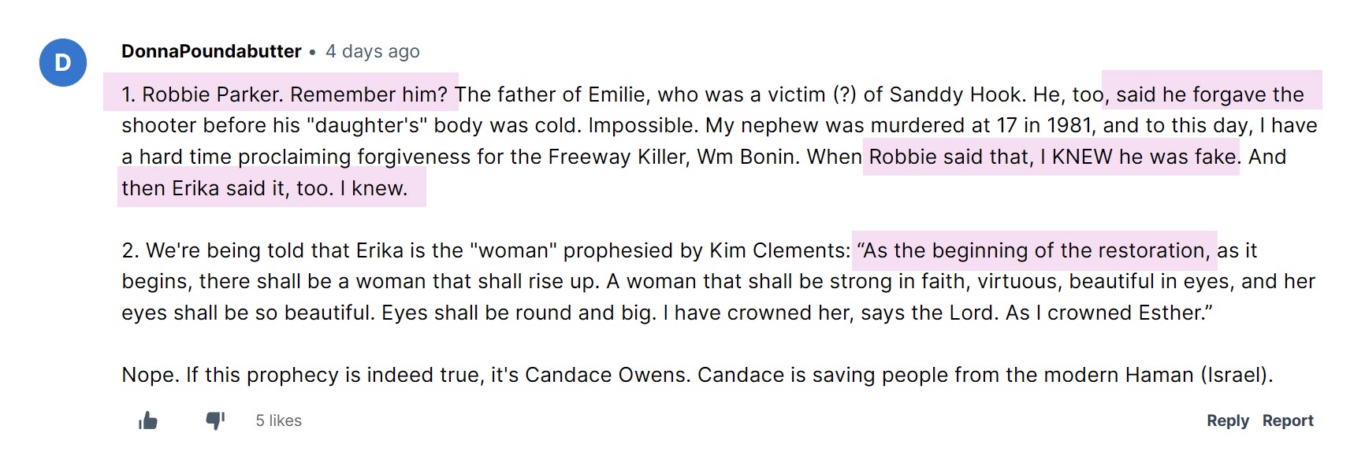The height and width of the screenshot is (463, 1365).
Task: Open the 4 days ago timestamp permalink
Action: pos(373,51)
